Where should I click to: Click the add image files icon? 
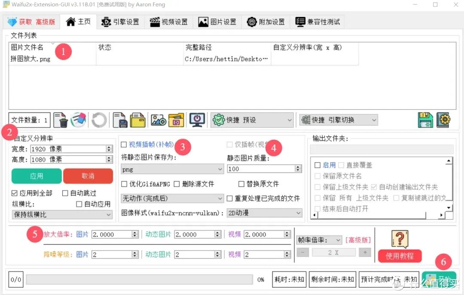(x=158, y=120)
